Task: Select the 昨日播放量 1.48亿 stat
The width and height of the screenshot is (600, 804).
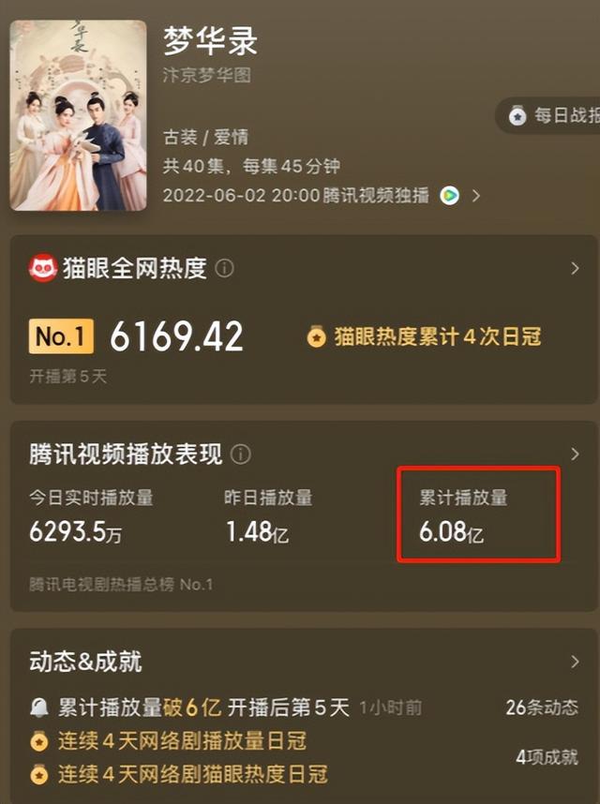Action: 268,515
